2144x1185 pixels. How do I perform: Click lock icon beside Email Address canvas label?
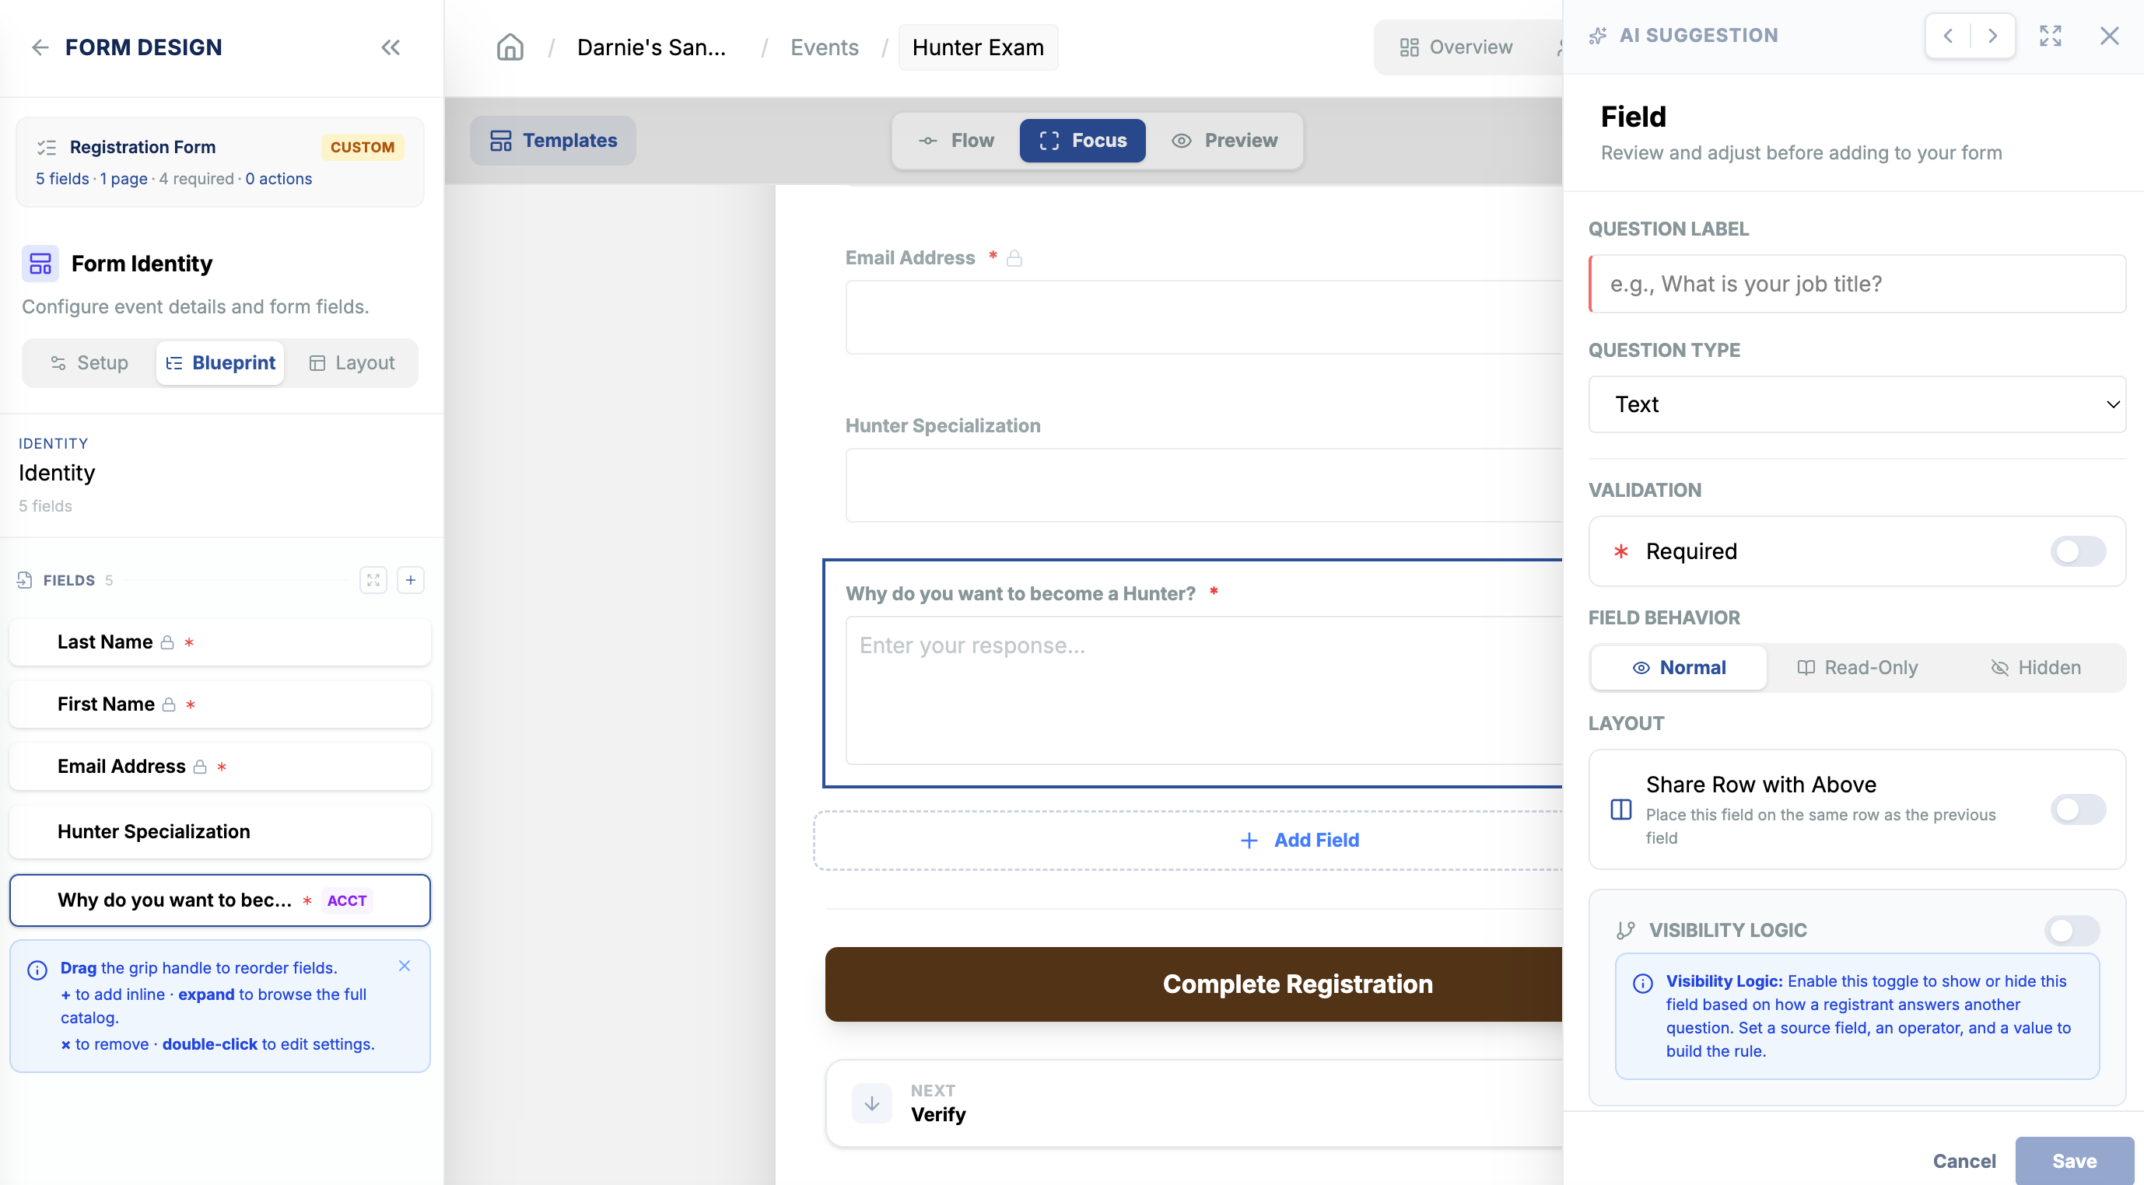tap(1014, 259)
